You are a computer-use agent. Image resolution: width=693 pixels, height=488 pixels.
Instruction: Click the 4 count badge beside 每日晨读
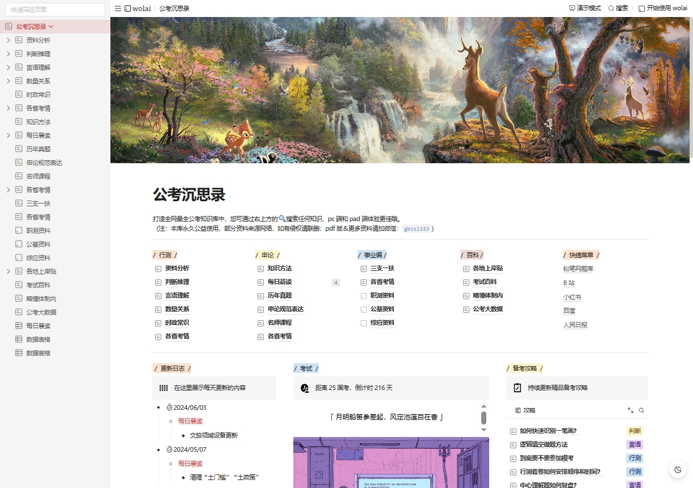pyautogui.click(x=336, y=282)
